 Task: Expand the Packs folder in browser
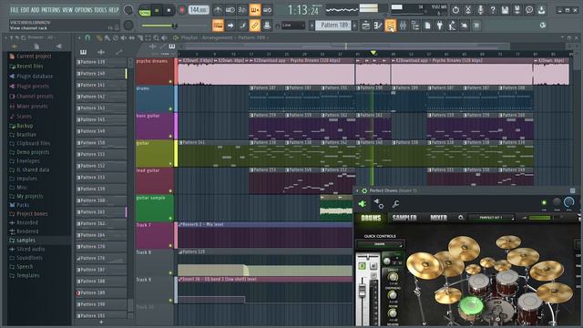22,205
